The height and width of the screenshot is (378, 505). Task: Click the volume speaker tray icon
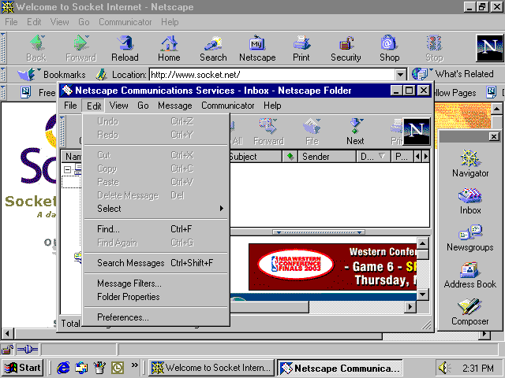pyautogui.click(x=444, y=368)
